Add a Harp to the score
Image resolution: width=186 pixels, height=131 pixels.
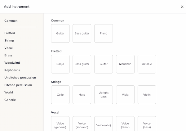click(82, 95)
